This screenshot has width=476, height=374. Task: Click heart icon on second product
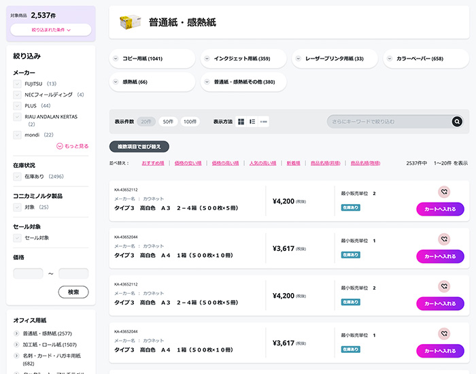click(x=443, y=239)
